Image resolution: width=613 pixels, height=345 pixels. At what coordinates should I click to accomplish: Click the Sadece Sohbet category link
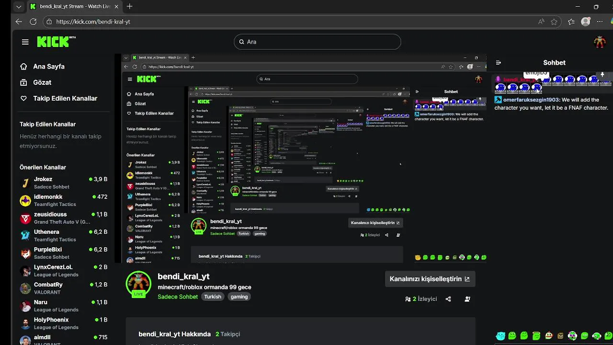178,297
